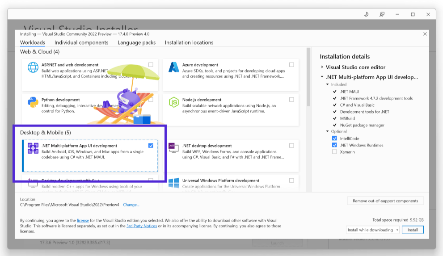This screenshot has width=443, height=256.
Task: Click the Python development logo icon
Action: tap(33, 102)
